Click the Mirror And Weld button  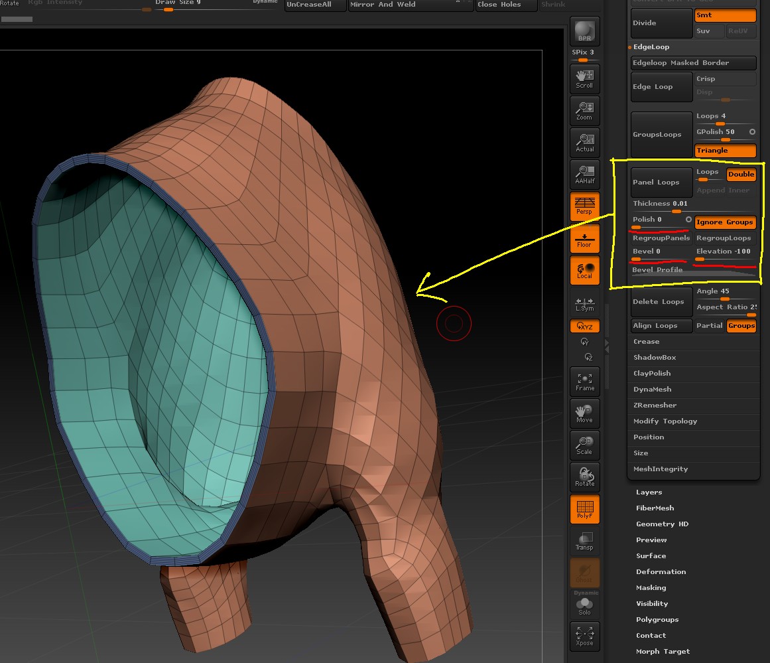click(411, 5)
